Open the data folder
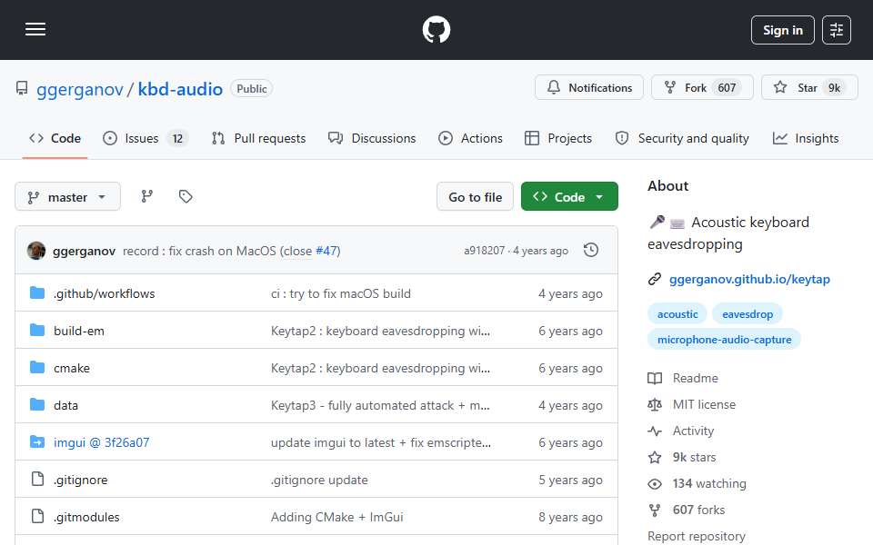 [x=65, y=405]
